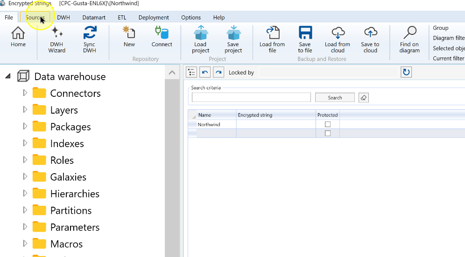Click the Connectors folder icon
This screenshot has height=257, width=465.
[x=39, y=93]
